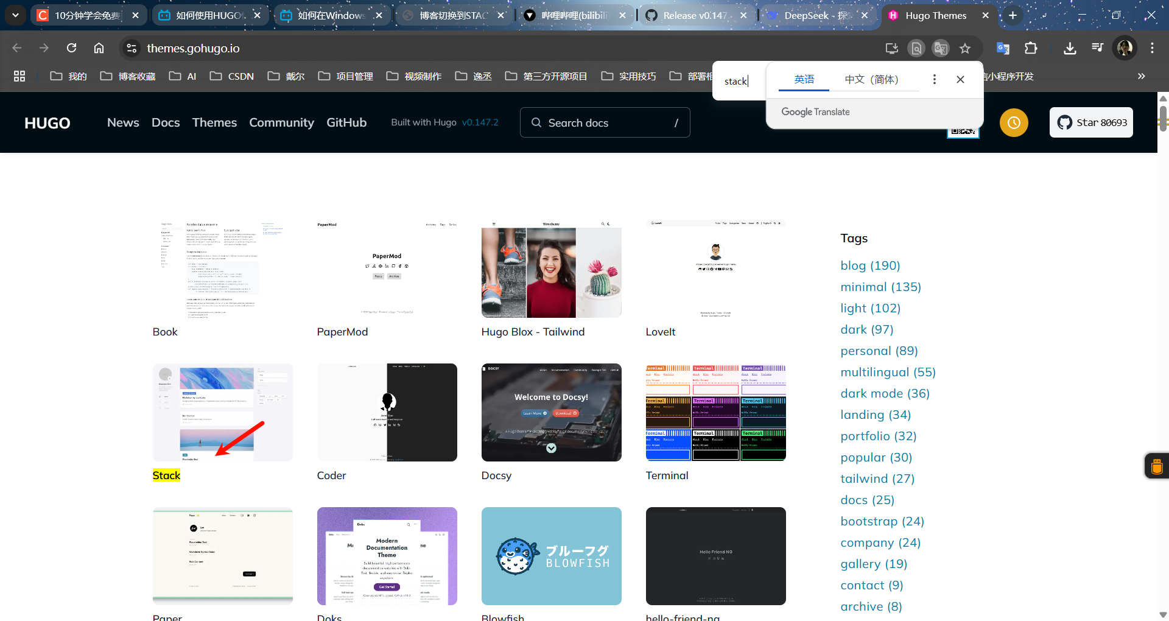
Task: Open the bookmarks apps grid icon
Action: click(19, 76)
